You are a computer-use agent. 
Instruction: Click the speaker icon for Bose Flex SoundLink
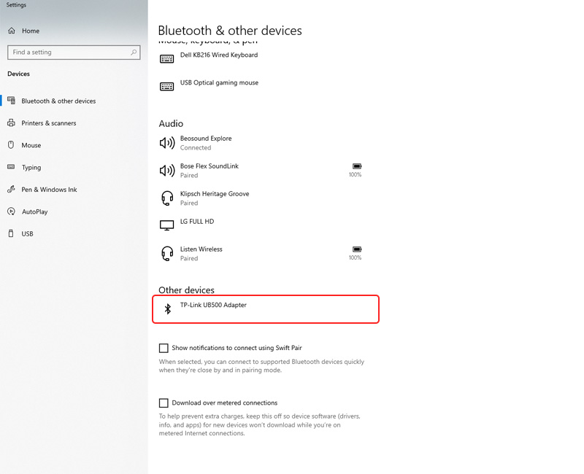point(167,171)
